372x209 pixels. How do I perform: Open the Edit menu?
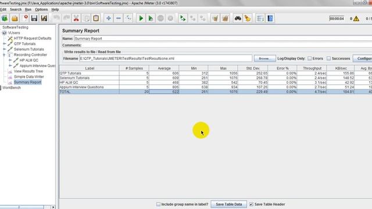(3, 9)
